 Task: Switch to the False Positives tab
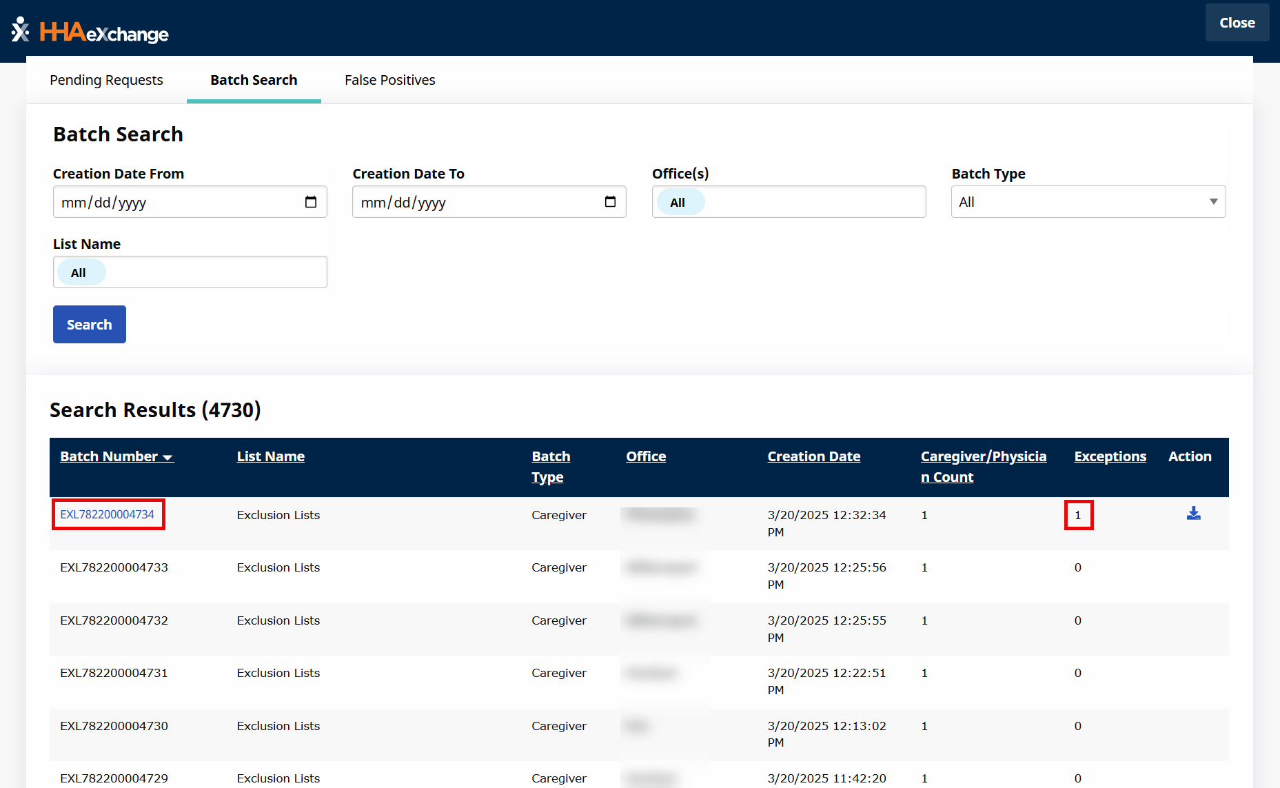pyautogui.click(x=389, y=80)
